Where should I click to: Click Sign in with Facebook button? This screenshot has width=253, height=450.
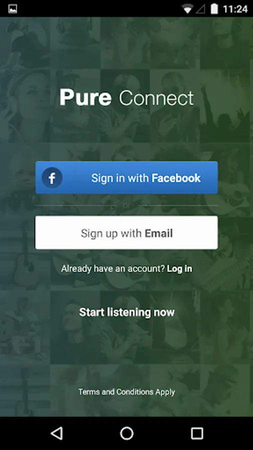pyautogui.click(x=126, y=177)
